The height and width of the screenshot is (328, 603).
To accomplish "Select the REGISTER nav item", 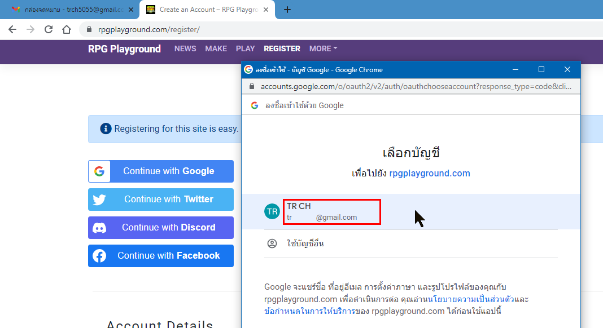I will [x=282, y=49].
